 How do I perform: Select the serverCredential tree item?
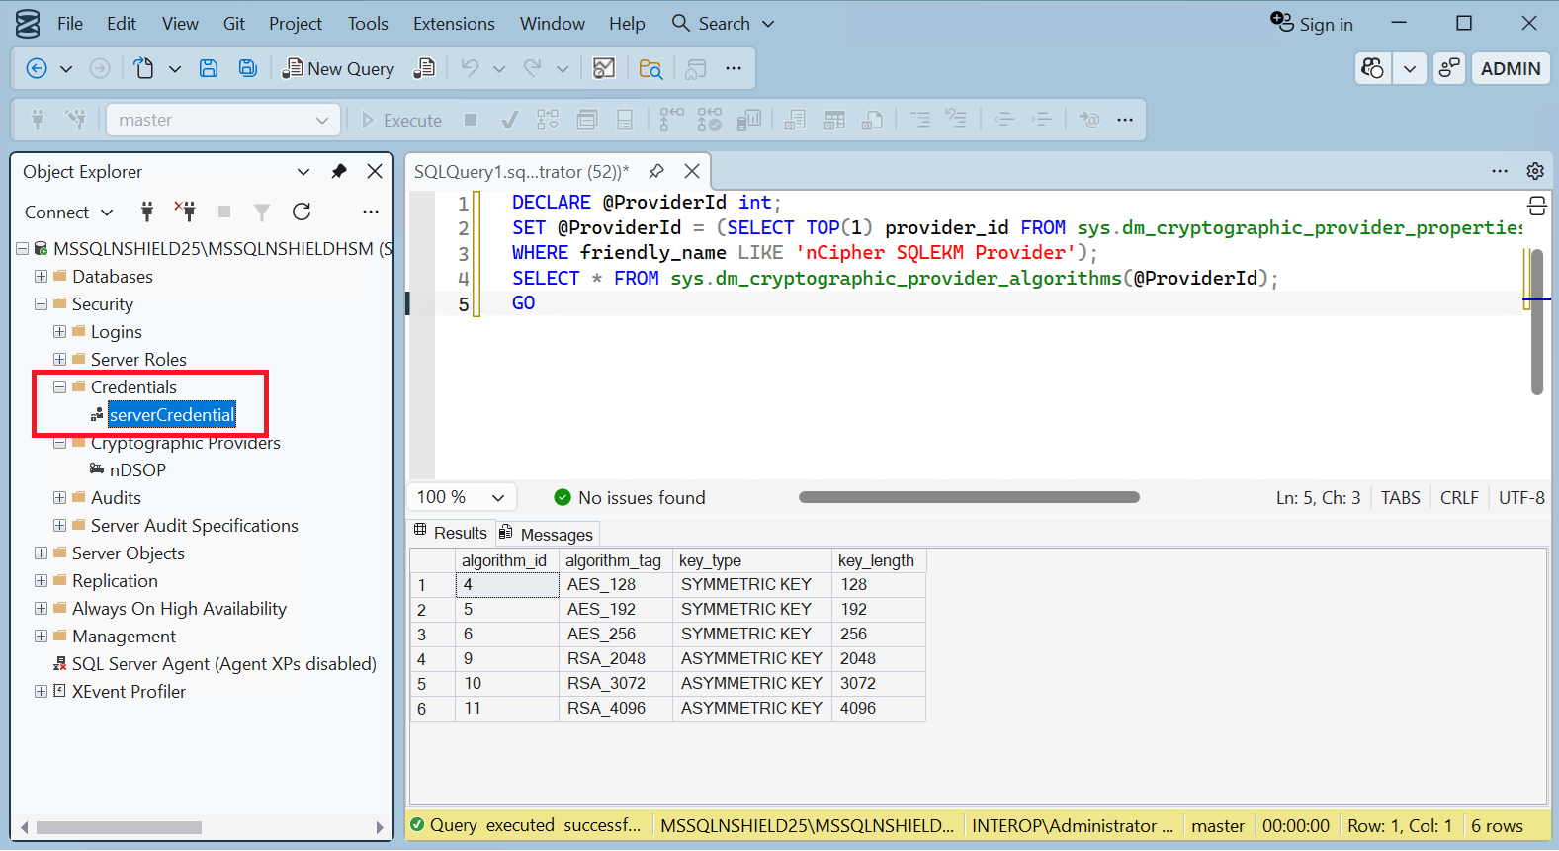171,415
